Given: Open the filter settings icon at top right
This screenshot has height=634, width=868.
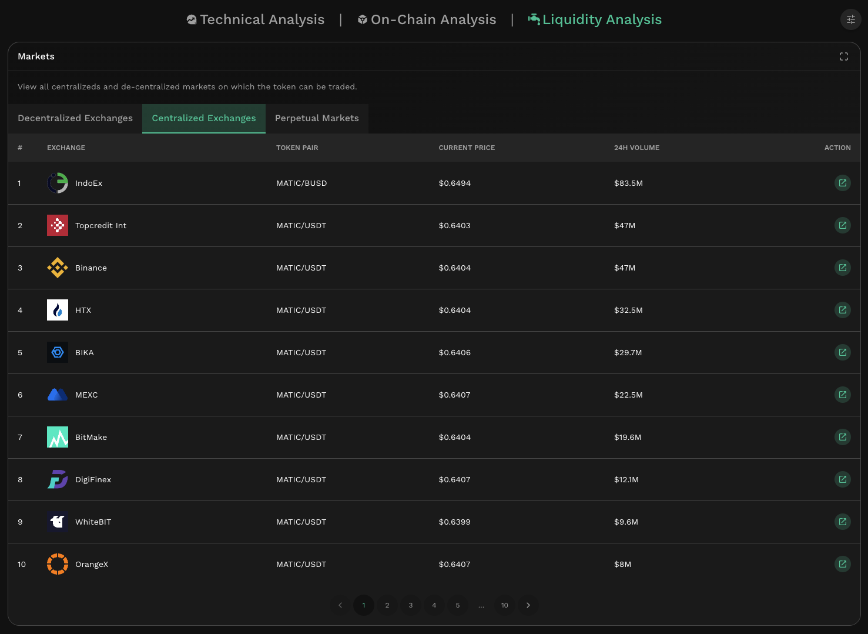Looking at the screenshot, I should [850, 19].
